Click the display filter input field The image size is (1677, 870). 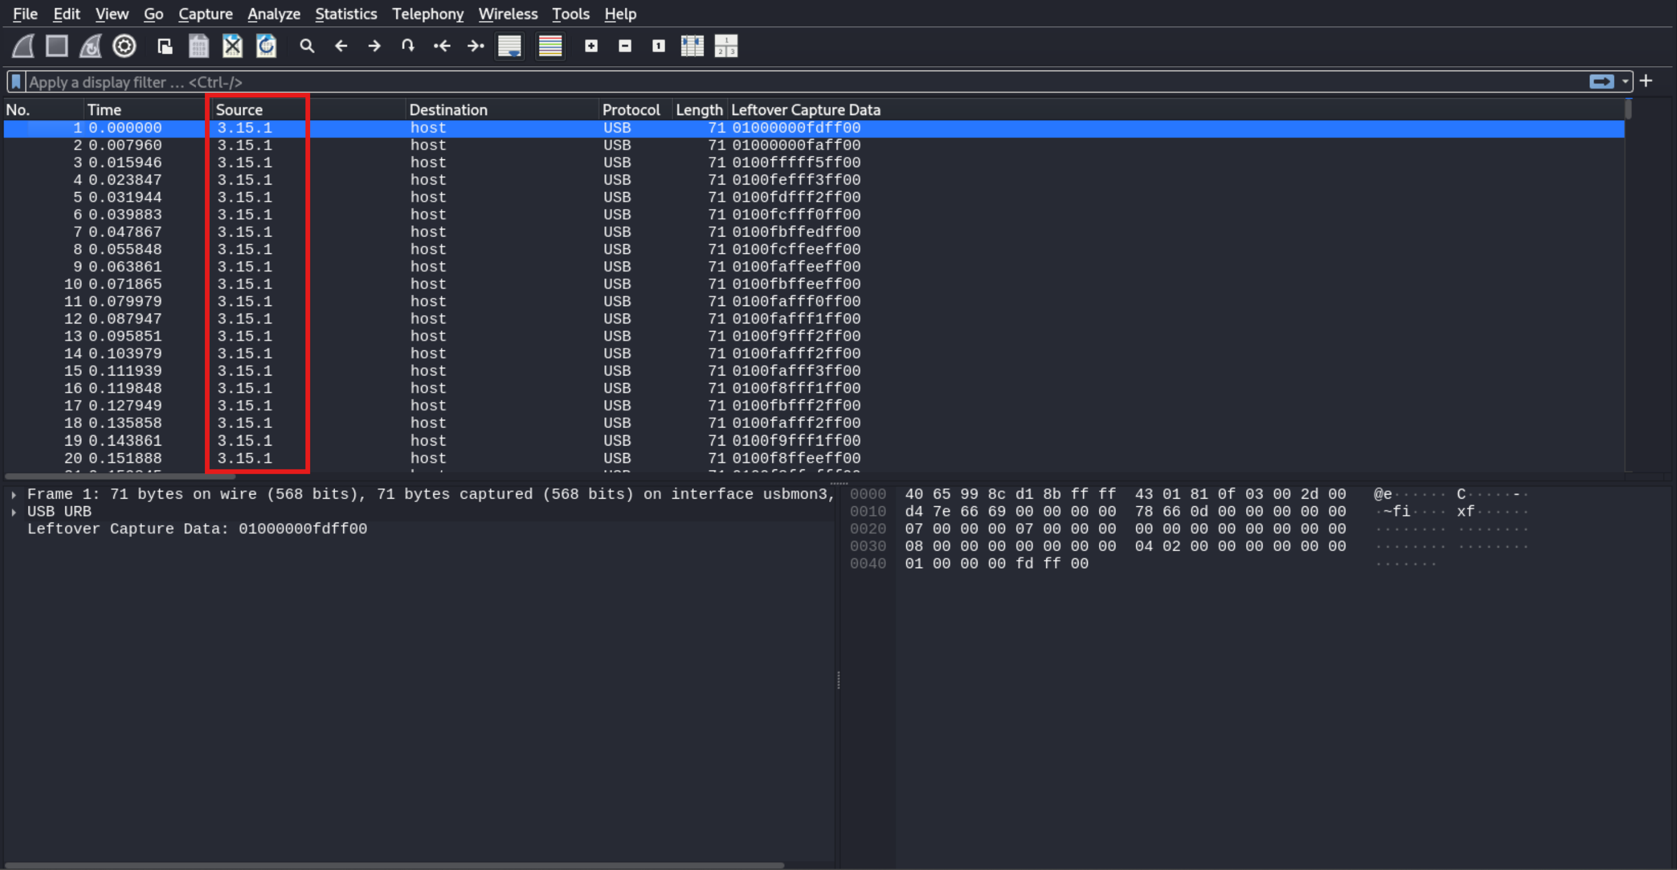[781, 82]
